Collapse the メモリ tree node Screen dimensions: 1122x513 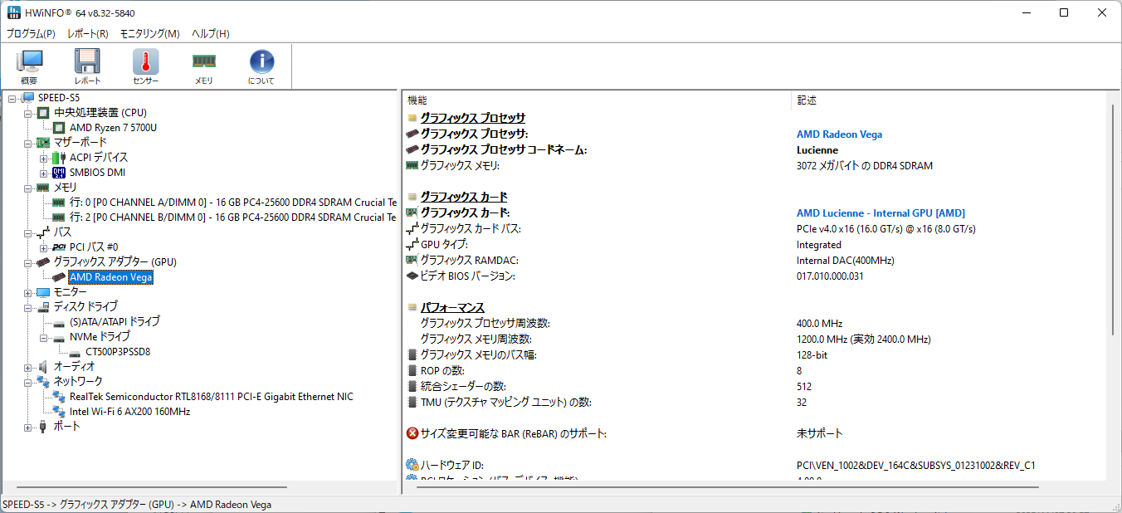28,188
